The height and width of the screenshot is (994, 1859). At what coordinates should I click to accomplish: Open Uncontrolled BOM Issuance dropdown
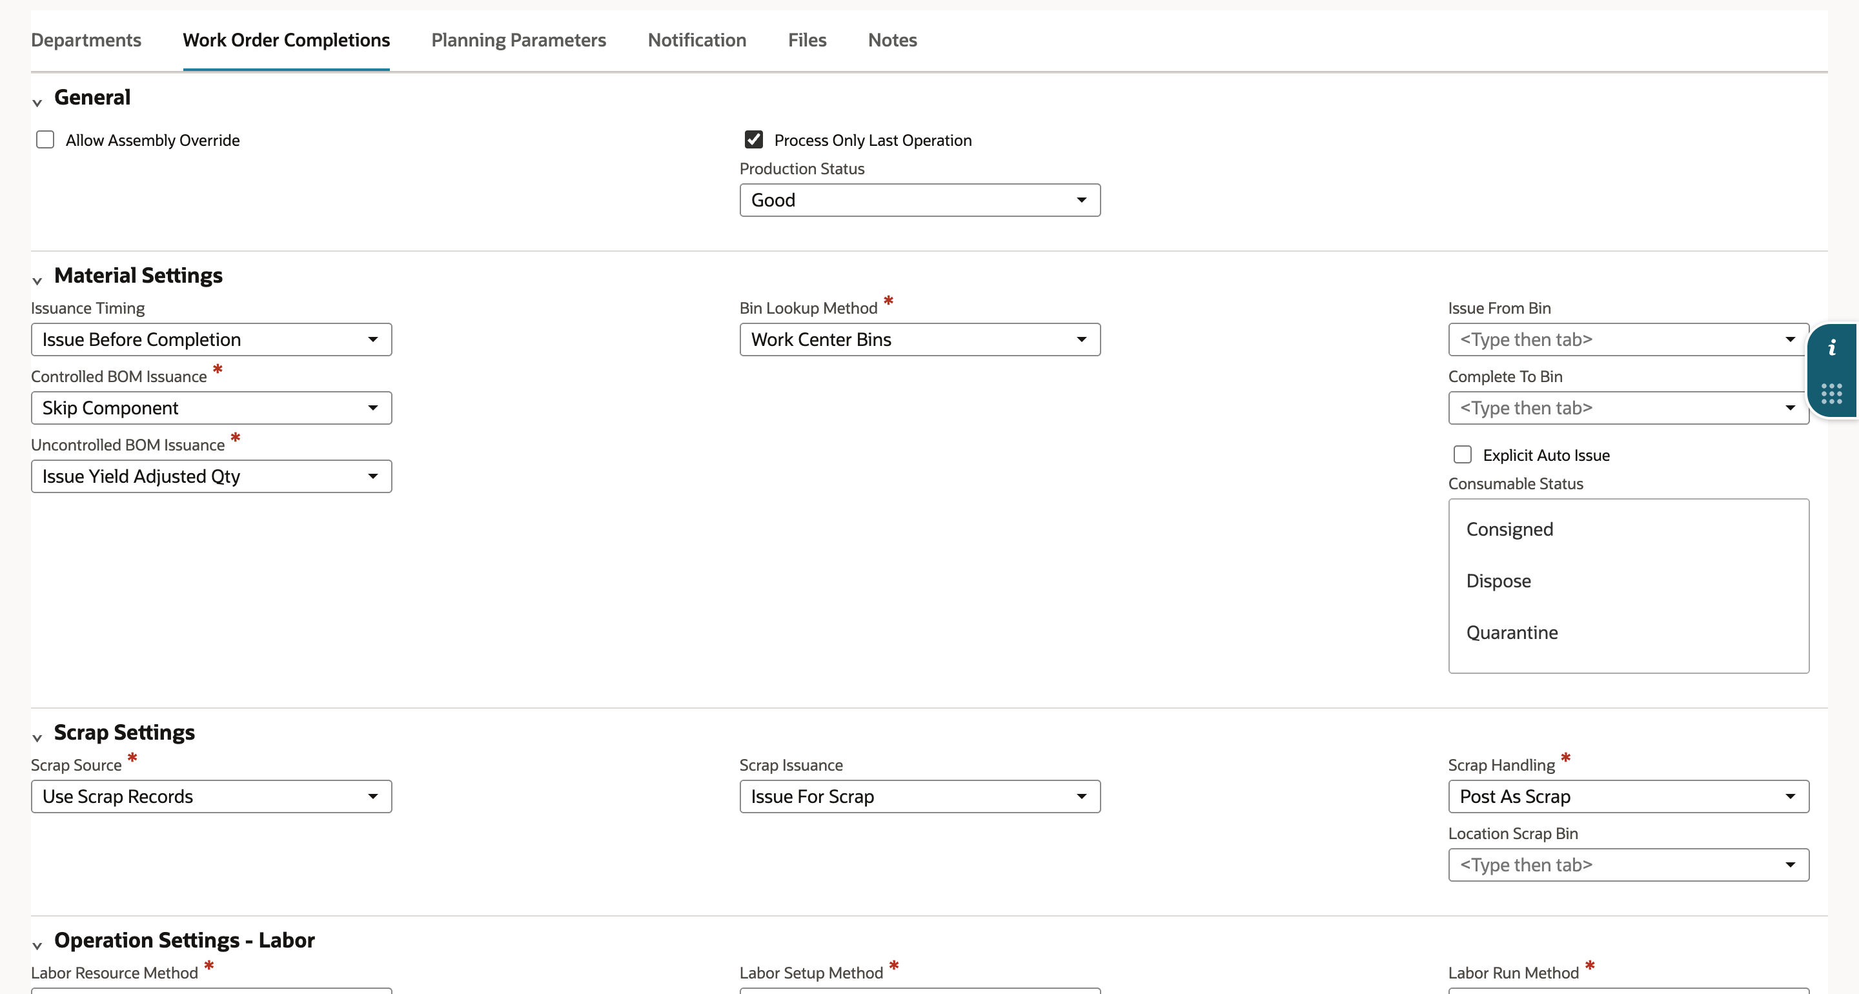(212, 476)
